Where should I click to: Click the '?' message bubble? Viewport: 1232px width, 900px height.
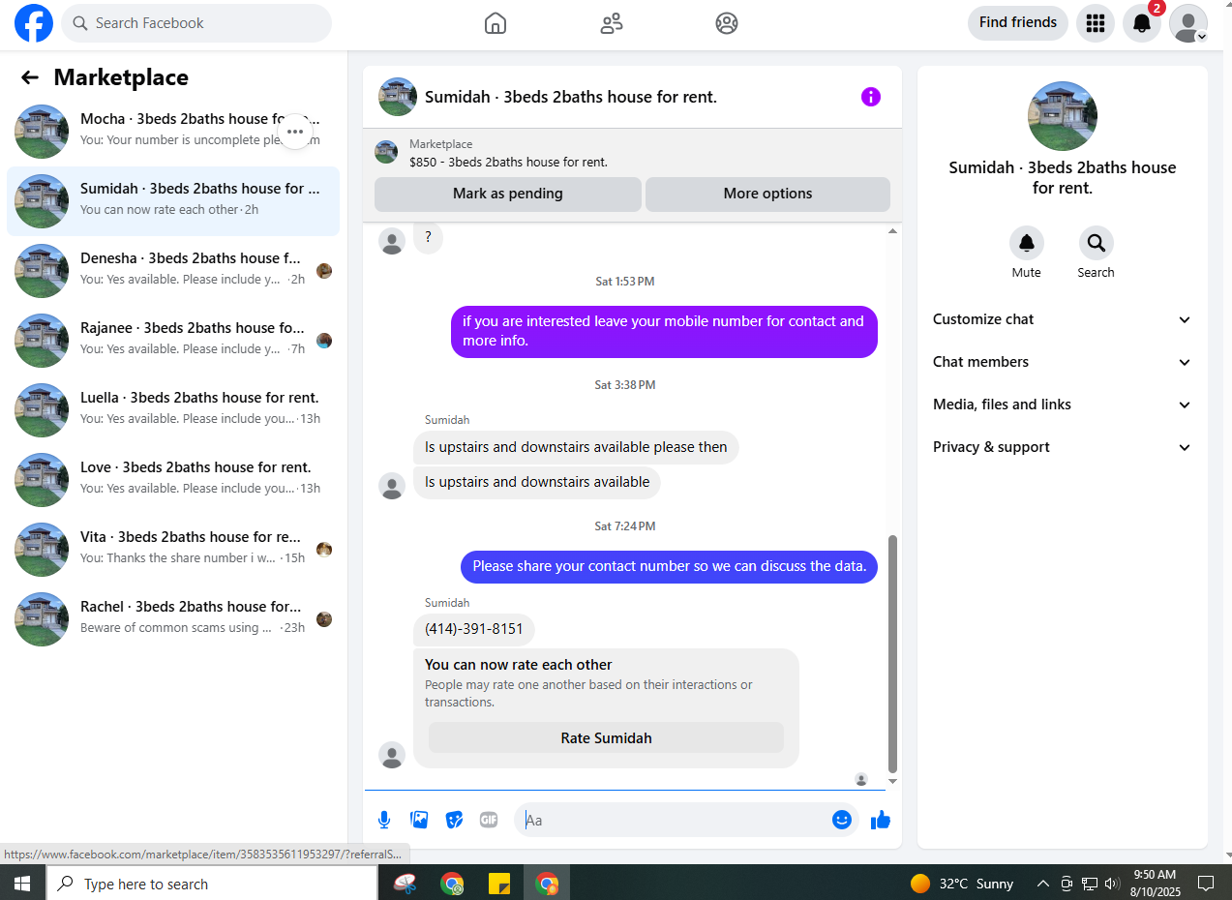point(428,238)
